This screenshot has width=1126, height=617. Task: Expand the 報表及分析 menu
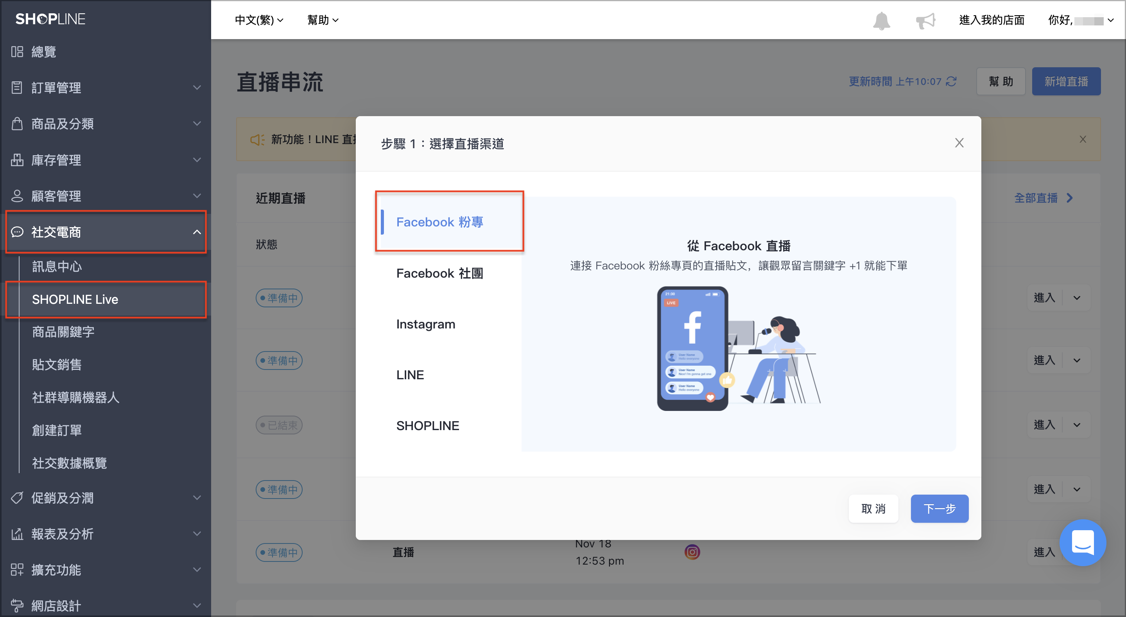197,533
